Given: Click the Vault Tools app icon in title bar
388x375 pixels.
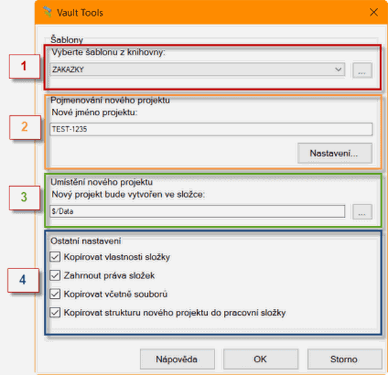Looking at the screenshot, I should tap(47, 12).
